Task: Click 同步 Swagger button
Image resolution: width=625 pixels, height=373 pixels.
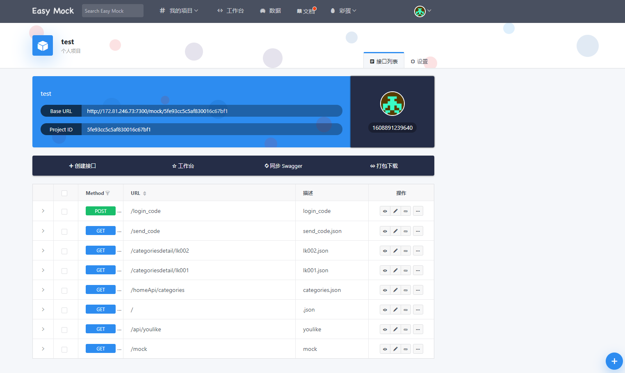Action: pyautogui.click(x=283, y=166)
